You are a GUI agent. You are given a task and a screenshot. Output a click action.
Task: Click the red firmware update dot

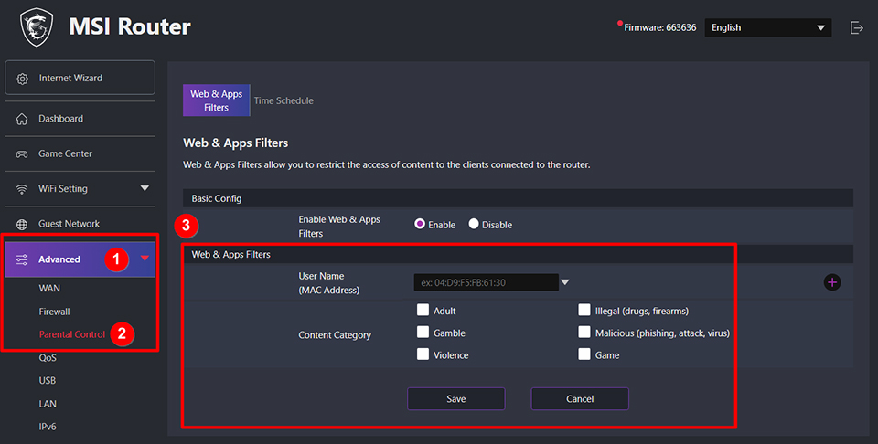pyautogui.click(x=620, y=24)
